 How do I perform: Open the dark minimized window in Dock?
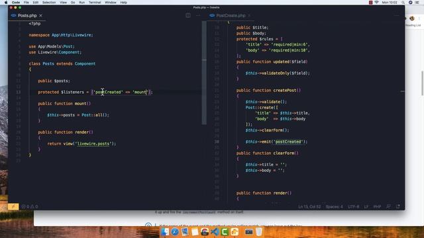(249, 232)
